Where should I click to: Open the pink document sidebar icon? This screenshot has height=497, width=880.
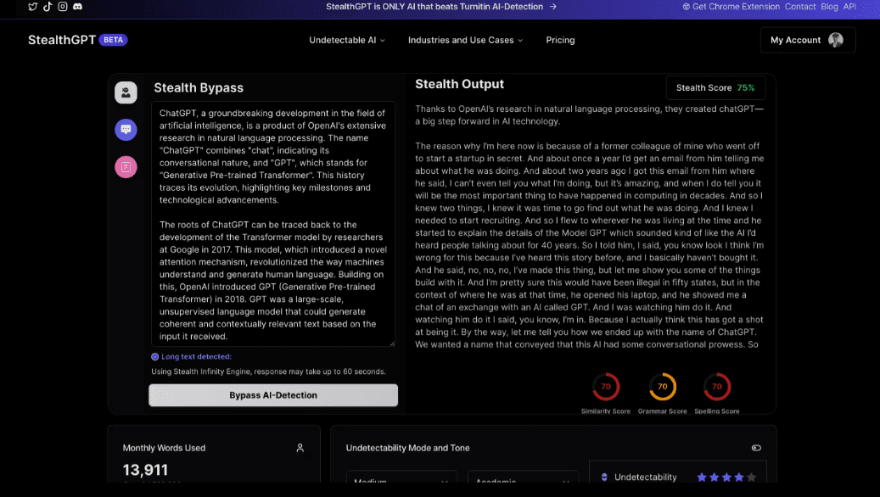[x=126, y=167]
